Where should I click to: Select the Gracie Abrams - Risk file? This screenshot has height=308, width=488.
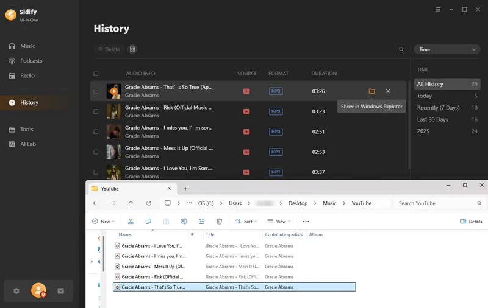point(234,276)
